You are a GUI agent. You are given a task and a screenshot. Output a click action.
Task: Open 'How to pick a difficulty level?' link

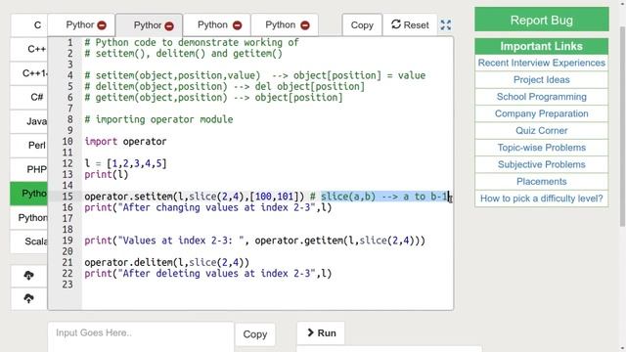click(541, 198)
